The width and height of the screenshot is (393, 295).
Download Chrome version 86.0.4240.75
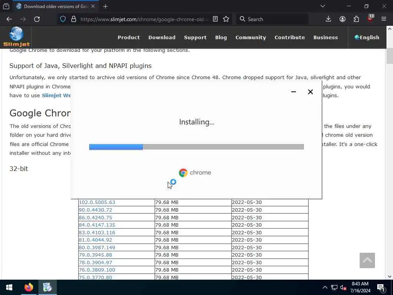pos(95,217)
